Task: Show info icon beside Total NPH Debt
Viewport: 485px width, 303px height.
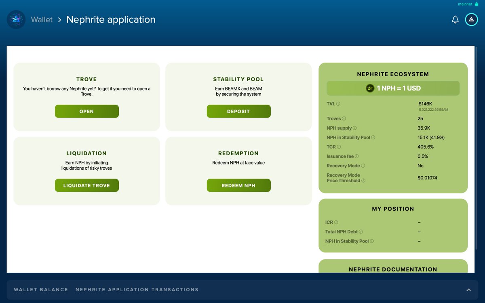Action: [x=361, y=231]
